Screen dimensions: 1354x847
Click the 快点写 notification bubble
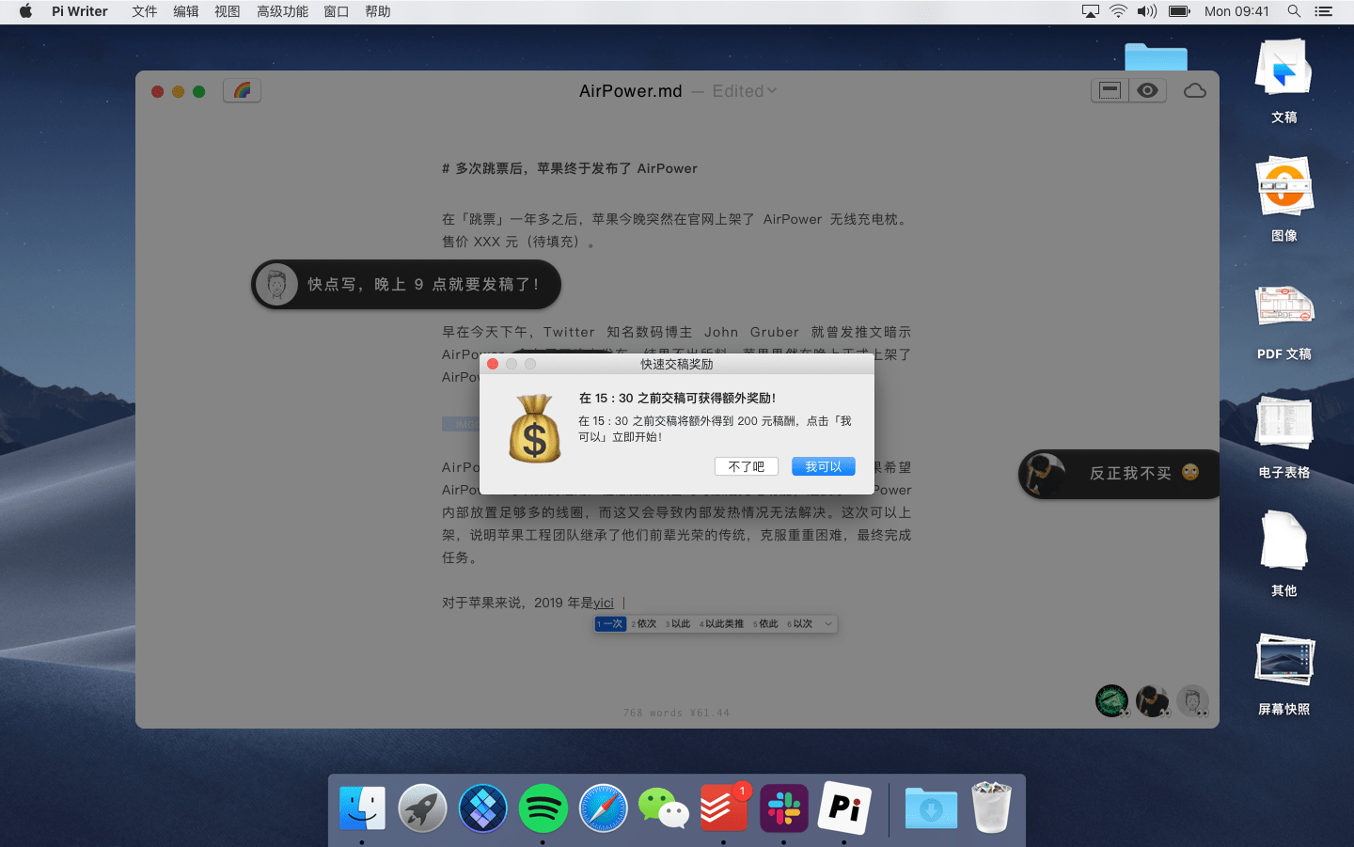(406, 284)
